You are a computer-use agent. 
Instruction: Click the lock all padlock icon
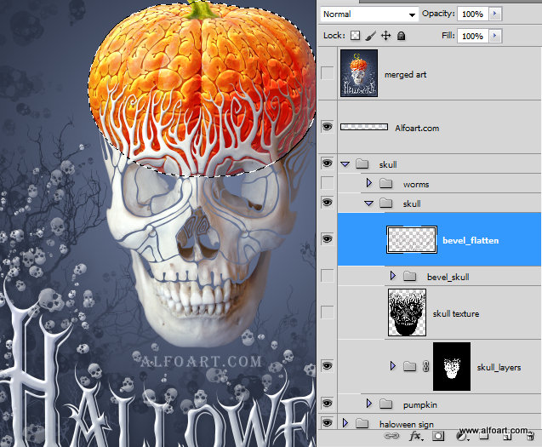coord(401,36)
